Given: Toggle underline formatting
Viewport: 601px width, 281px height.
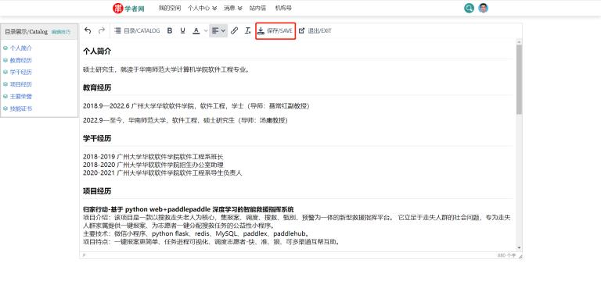Looking at the screenshot, I should (x=182, y=30).
